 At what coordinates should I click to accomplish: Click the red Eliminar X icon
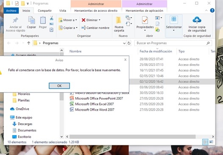pos(84,20)
